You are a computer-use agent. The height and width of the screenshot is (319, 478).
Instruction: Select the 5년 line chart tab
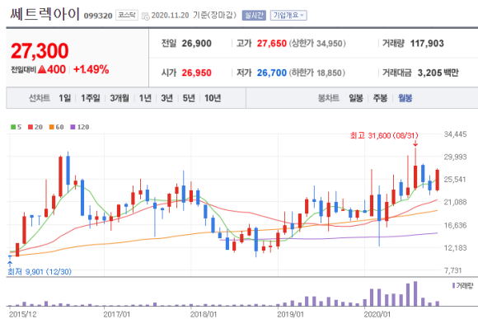[x=189, y=98]
